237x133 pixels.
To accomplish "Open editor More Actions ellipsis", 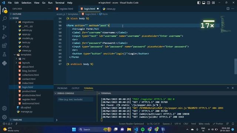I will click(x=233, y=8).
